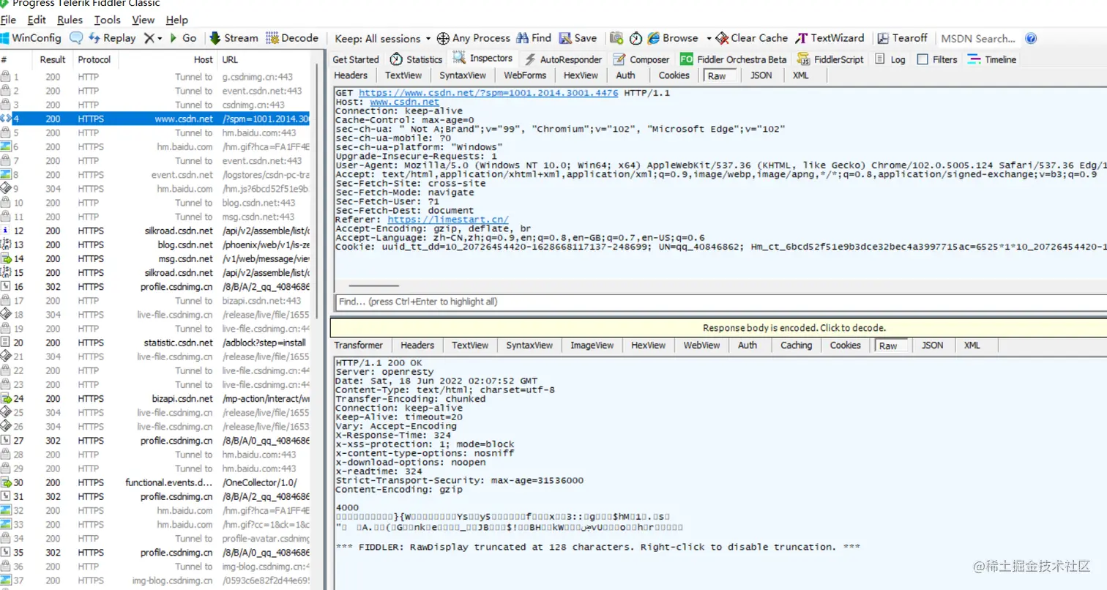The image size is (1107, 590).
Task: Select session 30 functional.events row
Action: 154,482
